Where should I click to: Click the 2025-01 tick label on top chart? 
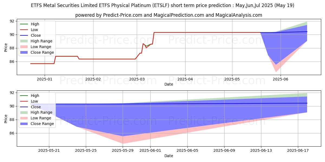(x=45, y=79)
